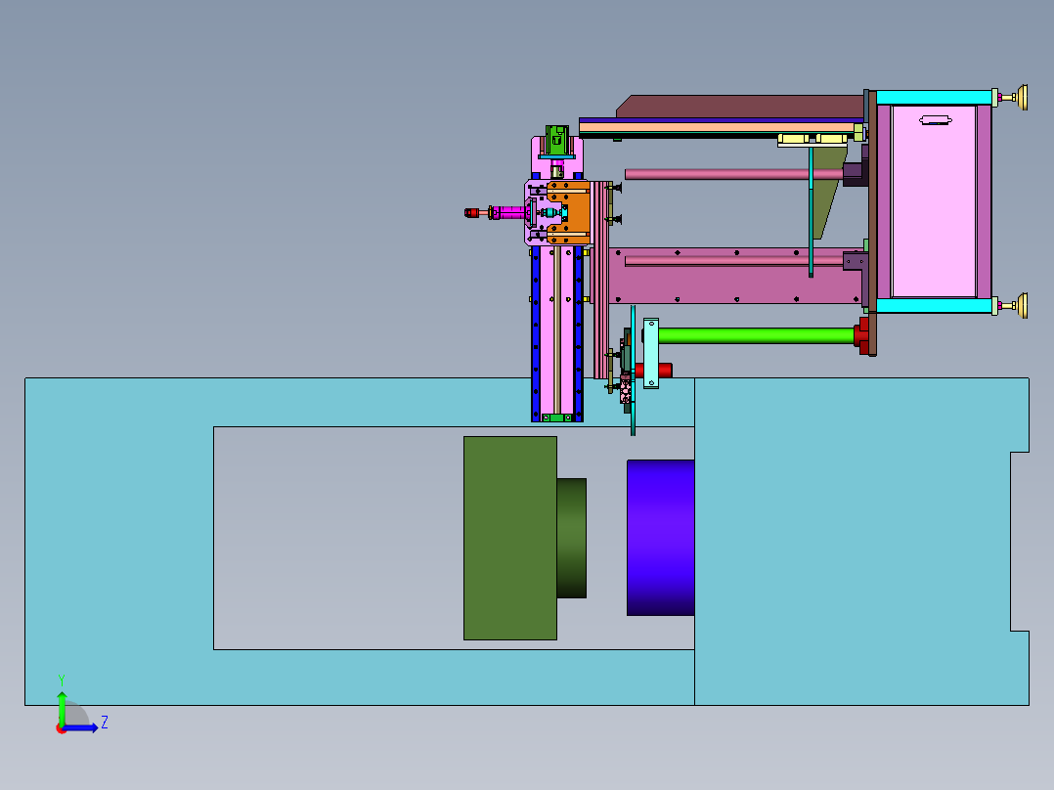
Task: Select the green motor atop the vertical column
Action: (556, 139)
